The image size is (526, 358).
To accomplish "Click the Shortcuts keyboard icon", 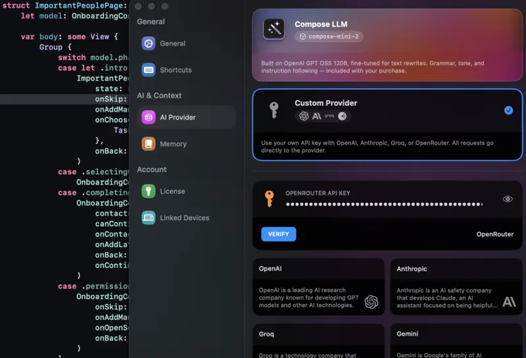I will pos(149,70).
